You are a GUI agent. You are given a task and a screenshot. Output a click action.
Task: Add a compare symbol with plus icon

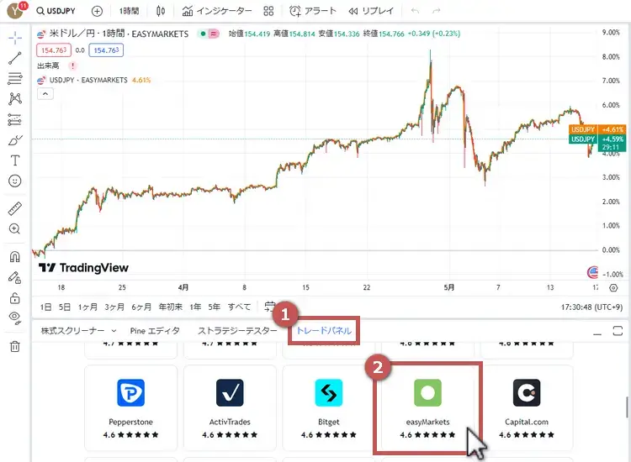[97, 11]
